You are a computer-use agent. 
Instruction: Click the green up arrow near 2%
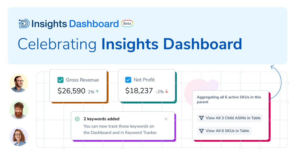tap(97, 92)
